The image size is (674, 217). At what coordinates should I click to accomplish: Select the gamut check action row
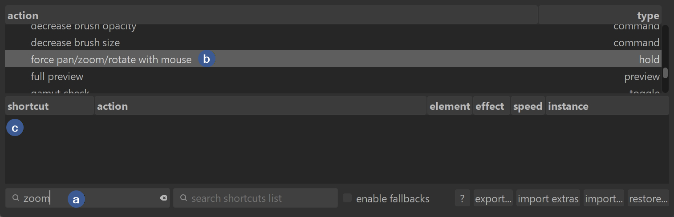(60, 92)
